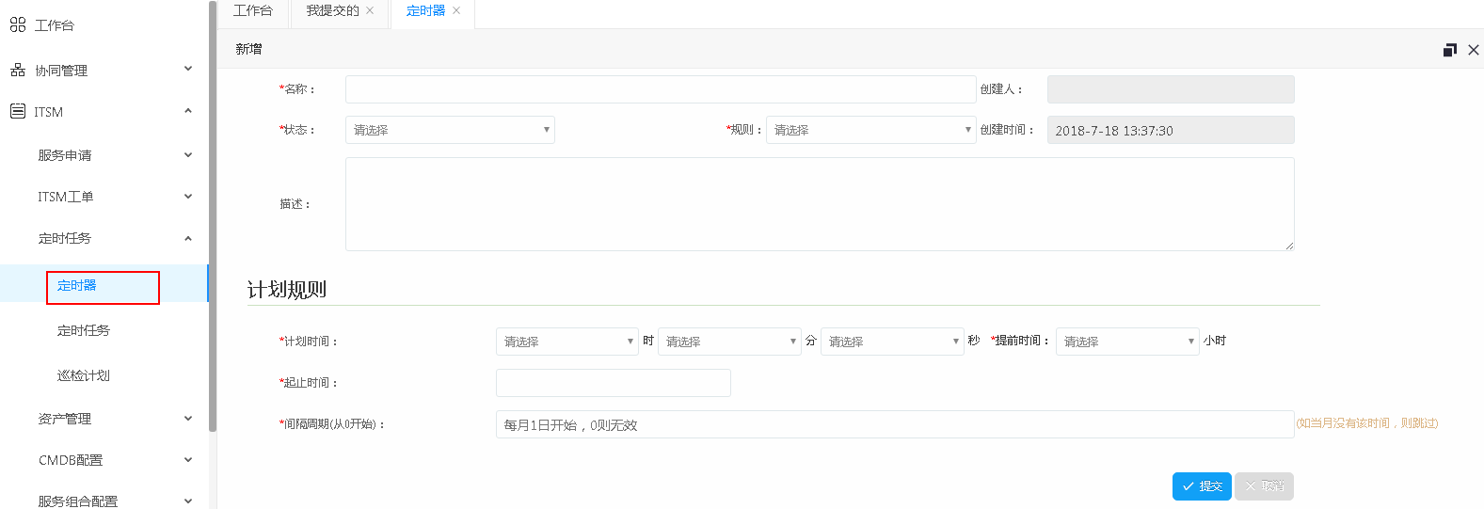1484x509 pixels.
Task: Click the orange hint 如当月没有该时间，则跳过
Action: pyautogui.click(x=1367, y=423)
